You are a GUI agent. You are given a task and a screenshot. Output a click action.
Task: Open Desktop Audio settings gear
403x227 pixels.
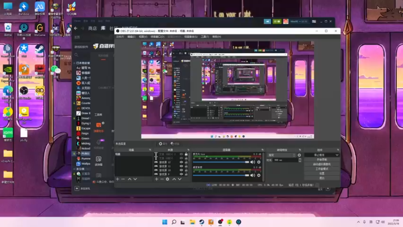coord(259,175)
